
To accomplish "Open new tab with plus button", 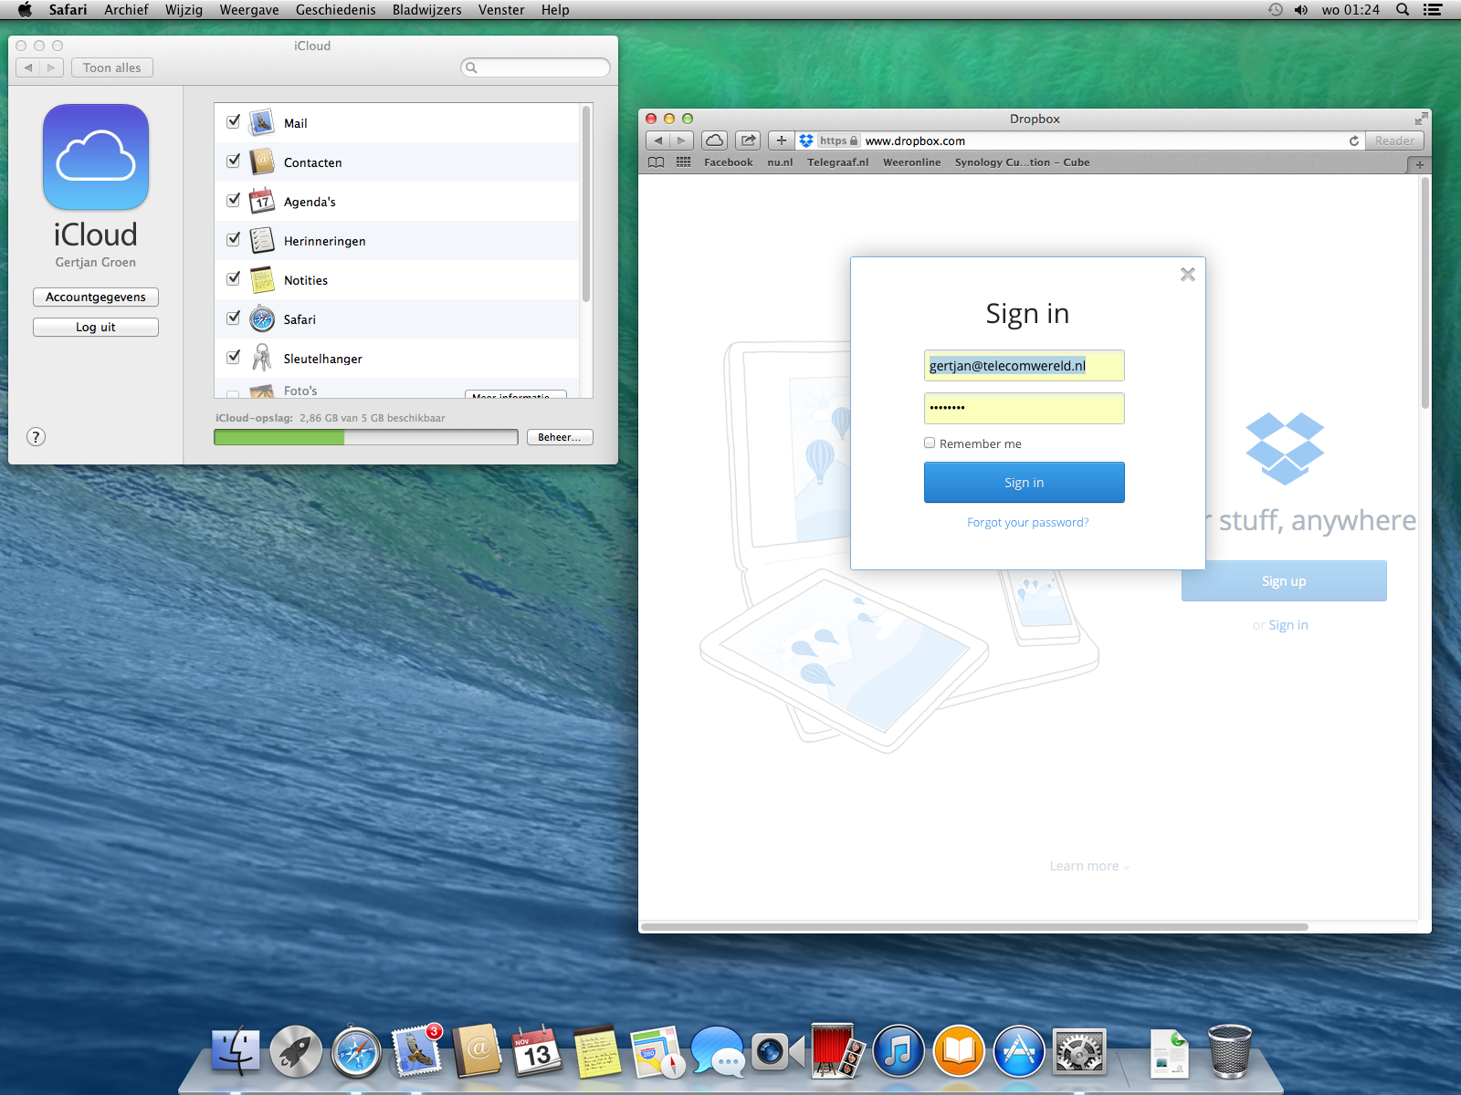I will point(1419,164).
